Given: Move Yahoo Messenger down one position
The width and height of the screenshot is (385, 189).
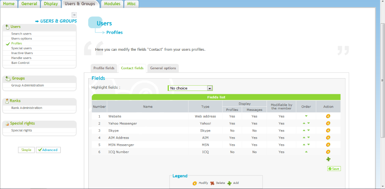Looking at the screenshot, I should 308,123.
